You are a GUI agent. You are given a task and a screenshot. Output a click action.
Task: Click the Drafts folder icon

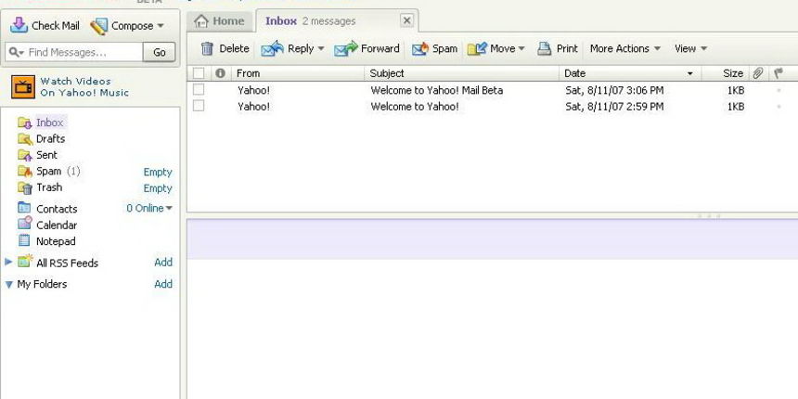25,139
